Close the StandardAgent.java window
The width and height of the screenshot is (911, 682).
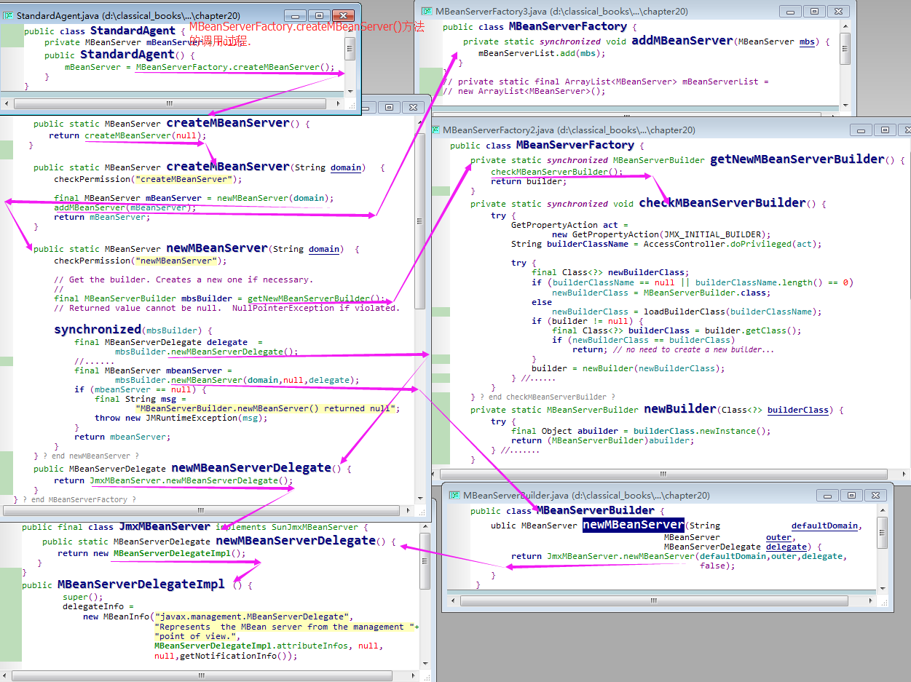(342, 15)
